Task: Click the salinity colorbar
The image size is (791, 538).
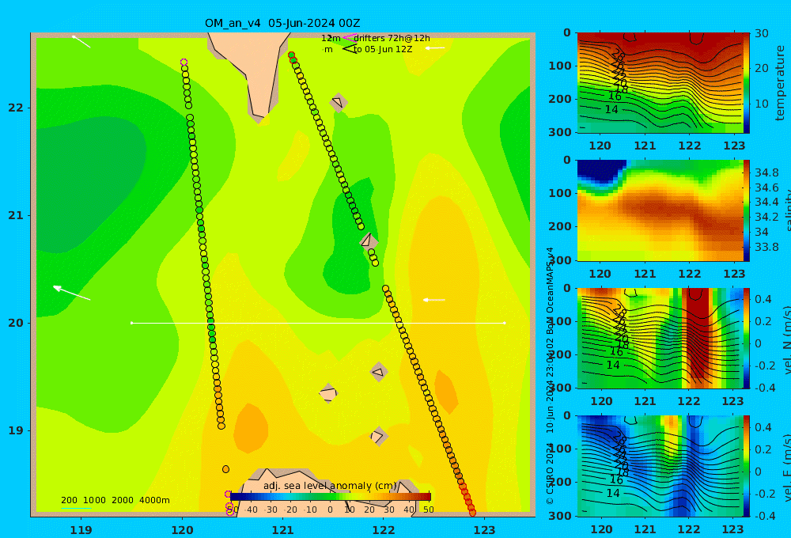Action: point(747,210)
